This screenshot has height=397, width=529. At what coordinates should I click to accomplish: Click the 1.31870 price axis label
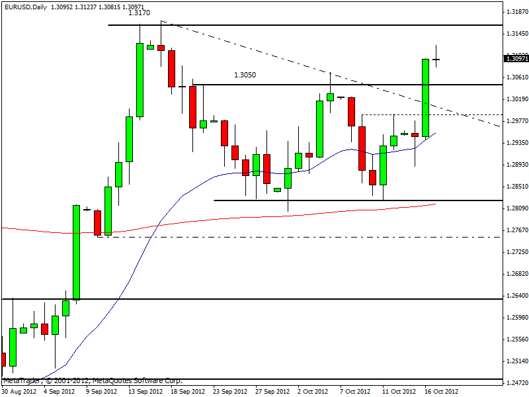click(516, 12)
